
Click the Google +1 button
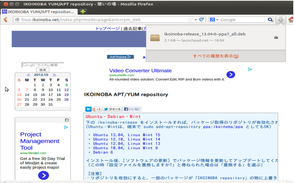point(97,109)
